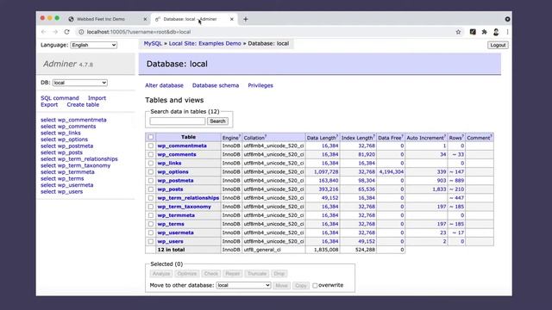This screenshot has width=552, height=310.
Task: Click the address bar URL
Action: click(139, 32)
